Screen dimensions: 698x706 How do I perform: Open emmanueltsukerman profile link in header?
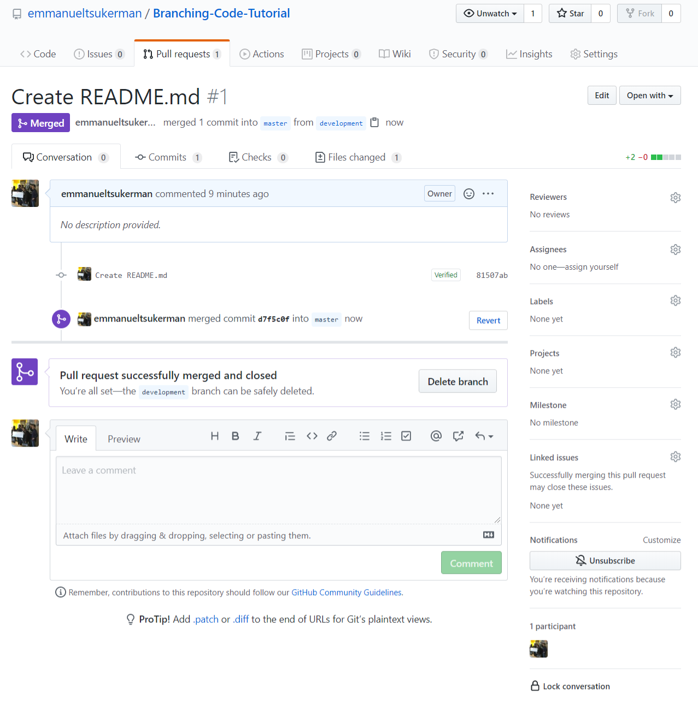[85, 14]
